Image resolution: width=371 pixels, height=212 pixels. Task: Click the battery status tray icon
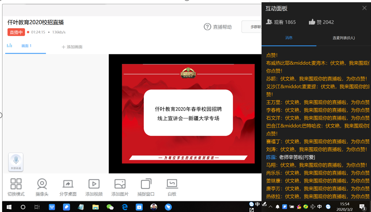[292, 207]
